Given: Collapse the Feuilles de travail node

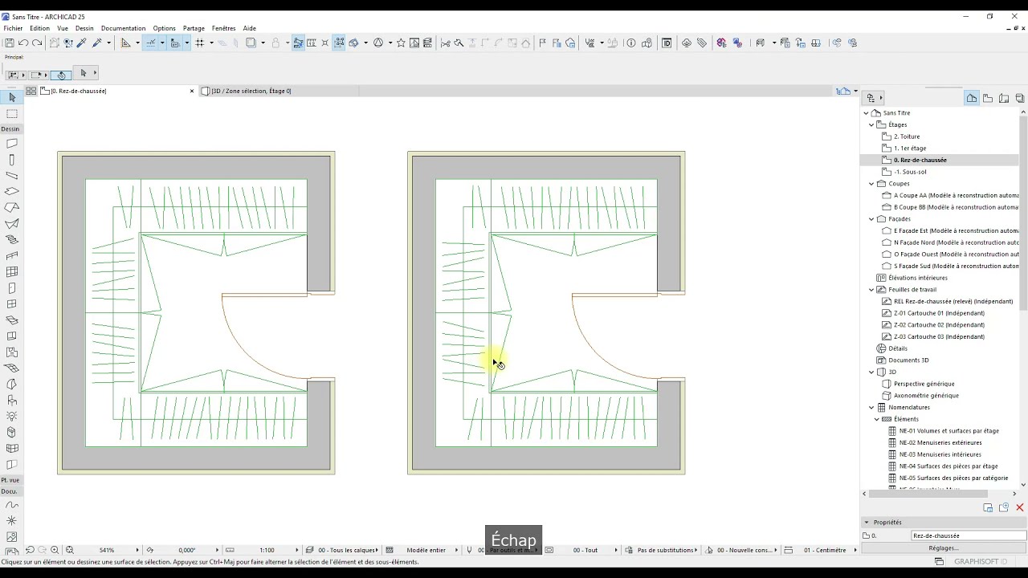Looking at the screenshot, I should 871,290.
